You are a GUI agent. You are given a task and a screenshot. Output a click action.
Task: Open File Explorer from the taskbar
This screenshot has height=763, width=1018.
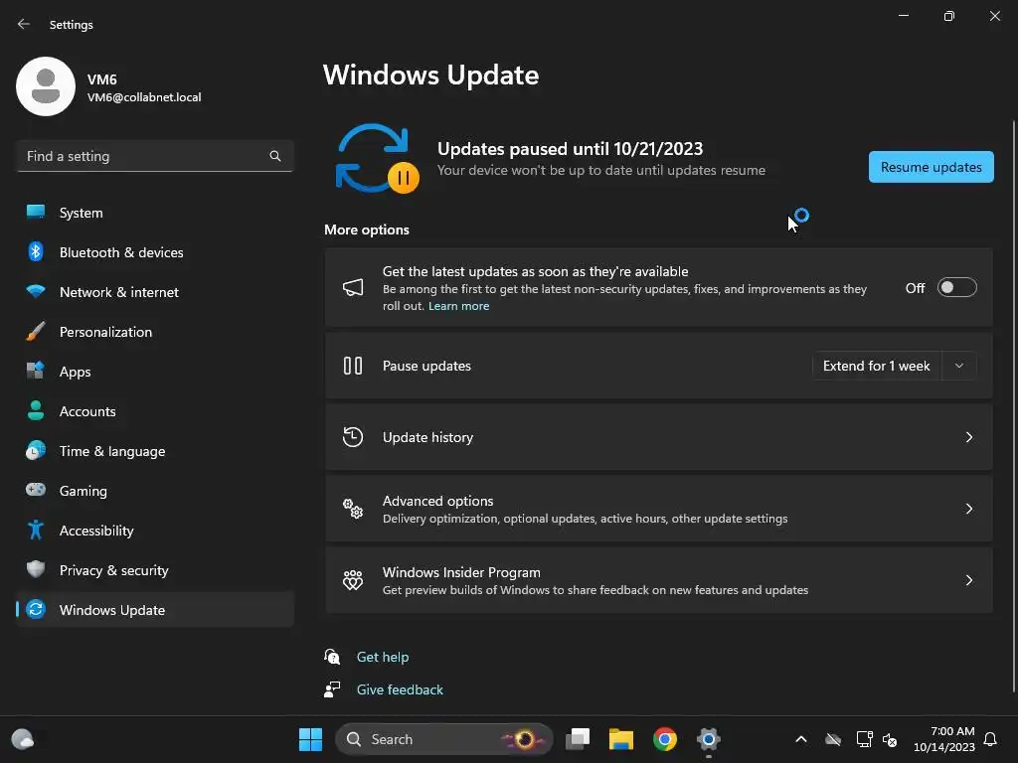pos(621,739)
